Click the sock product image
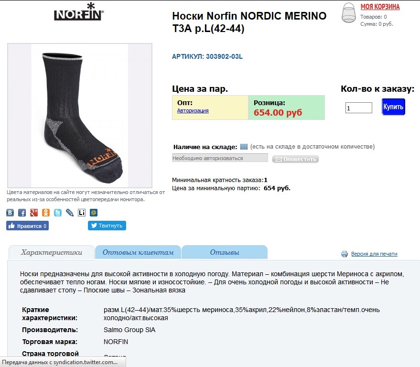Viewport: 420px width, 367px height. (x=80, y=116)
